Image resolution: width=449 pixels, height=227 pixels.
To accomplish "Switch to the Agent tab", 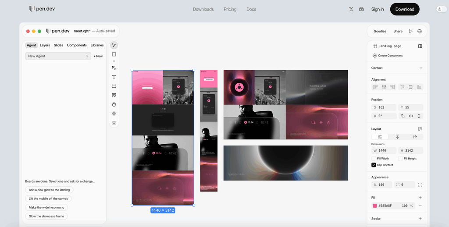I will point(31,45).
